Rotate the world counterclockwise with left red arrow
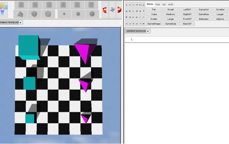Screen dimensions: 229x144 (105, 10)
